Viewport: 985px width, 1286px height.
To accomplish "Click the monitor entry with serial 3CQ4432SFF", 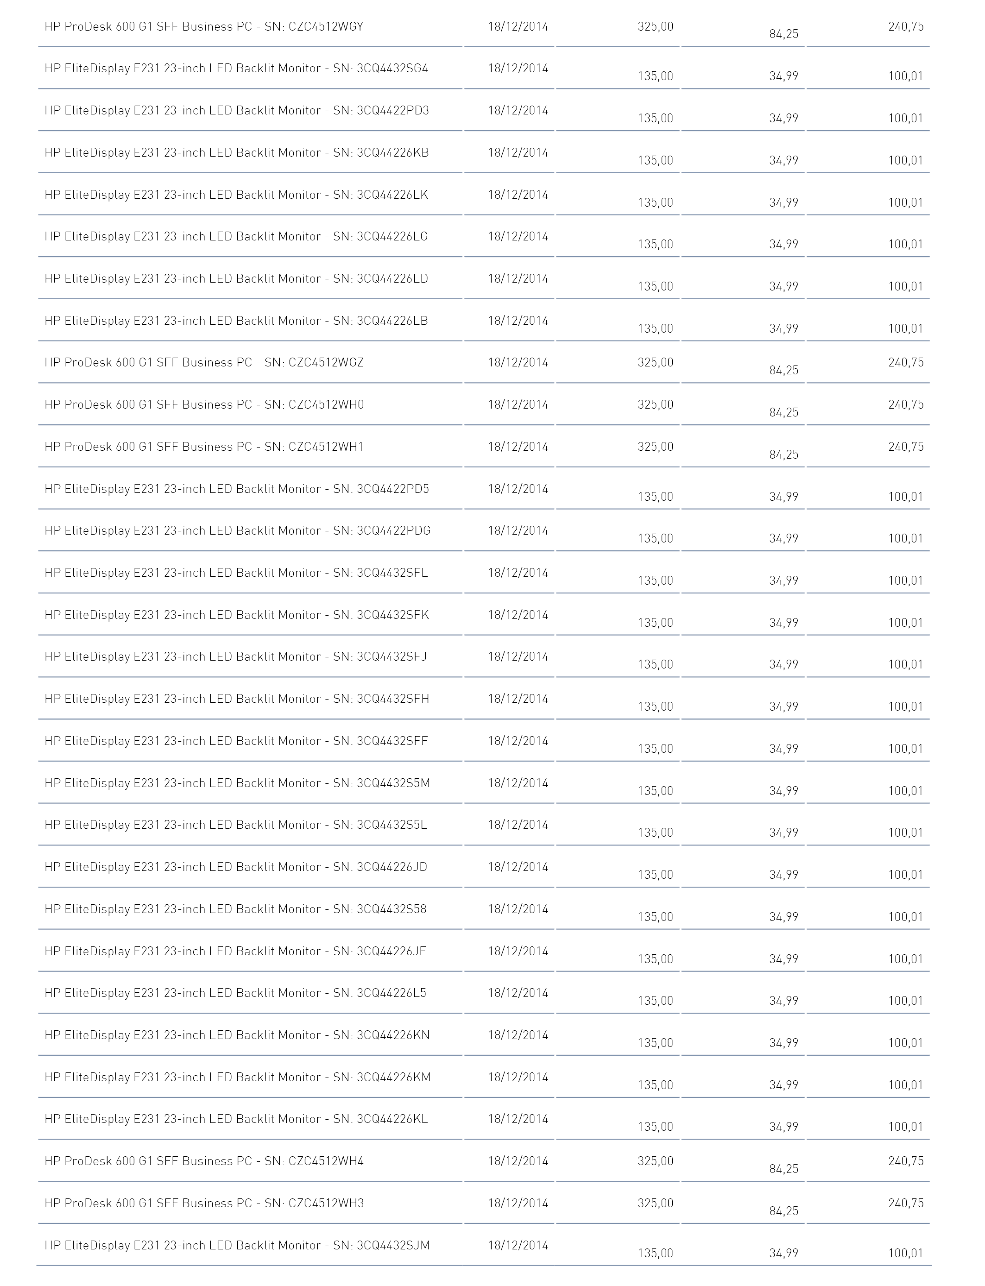I will click(x=236, y=742).
